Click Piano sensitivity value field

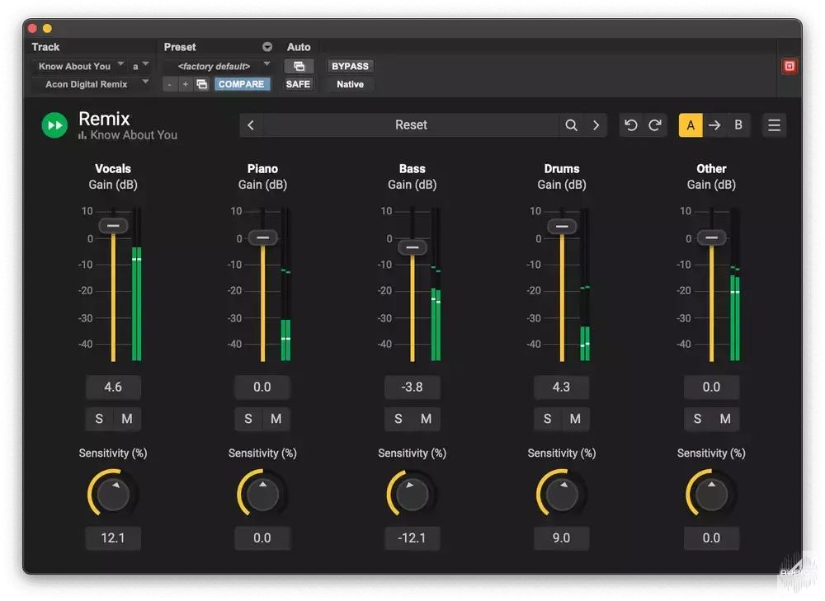coord(262,538)
